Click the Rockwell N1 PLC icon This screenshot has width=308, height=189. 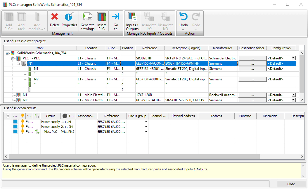pyautogui.click(x=18, y=95)
